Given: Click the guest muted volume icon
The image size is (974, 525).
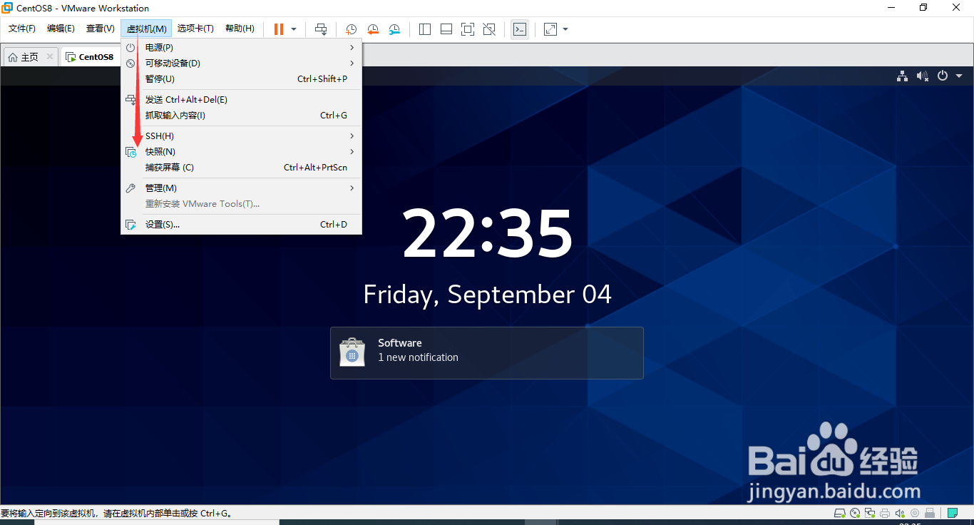Looking at the screenshot, I should click(x=923, y=76).
